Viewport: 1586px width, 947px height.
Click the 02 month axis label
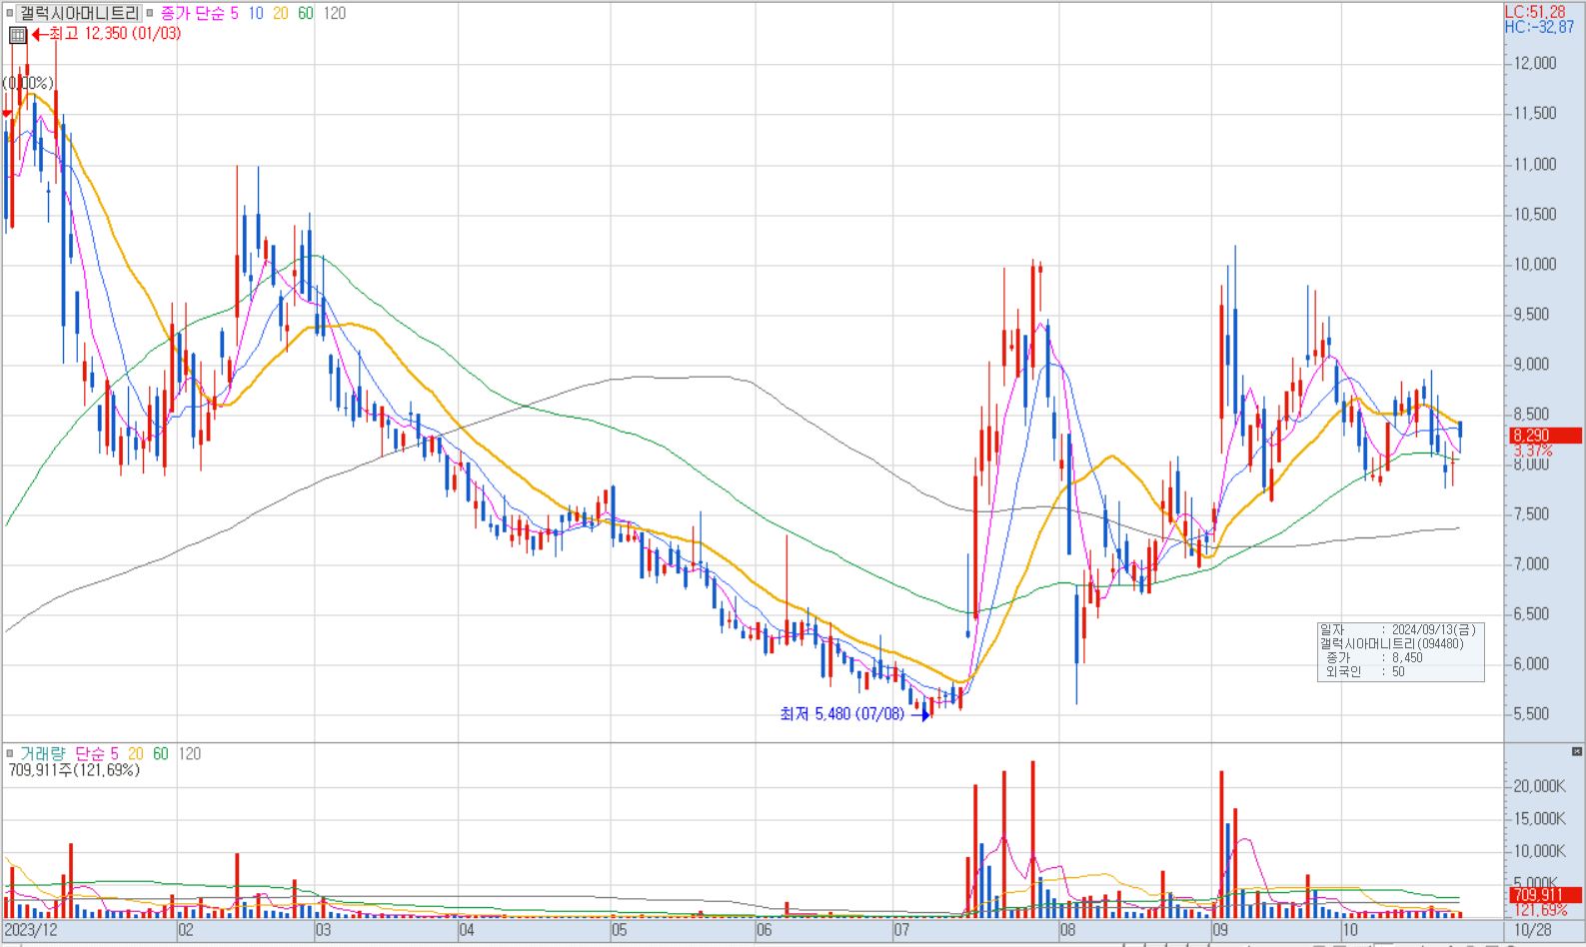coord(186,930)
